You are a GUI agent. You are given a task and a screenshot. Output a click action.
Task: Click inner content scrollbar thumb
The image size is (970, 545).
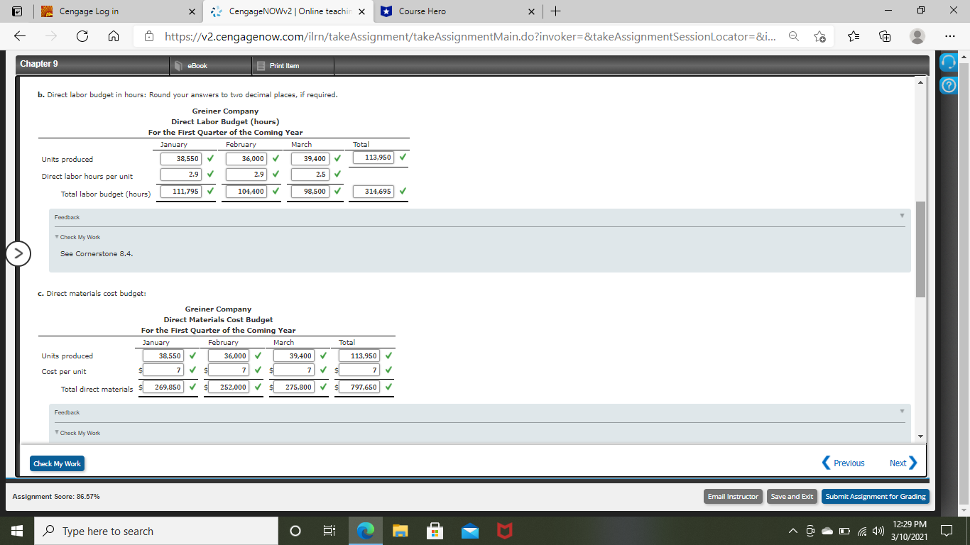[921, 249]
